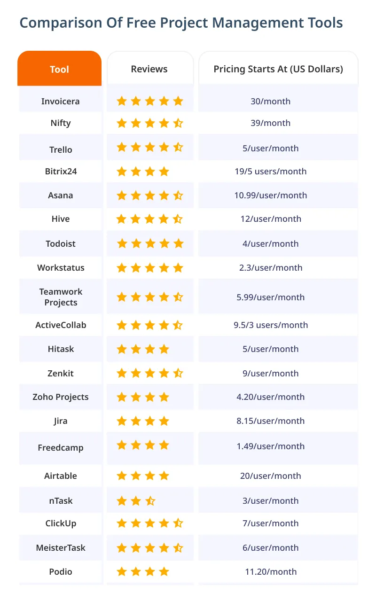Click the first star in the nTask row
376x609 pixels.
122,501
